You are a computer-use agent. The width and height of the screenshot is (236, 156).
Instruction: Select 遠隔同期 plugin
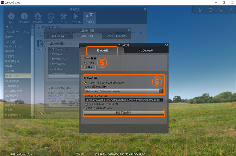tap(17, 51)
